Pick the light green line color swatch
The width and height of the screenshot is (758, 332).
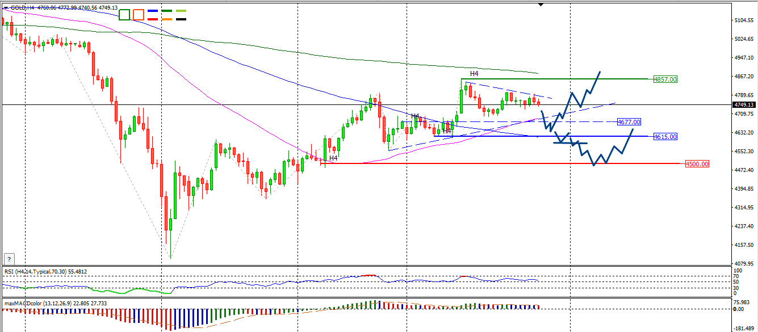[181, 11]
